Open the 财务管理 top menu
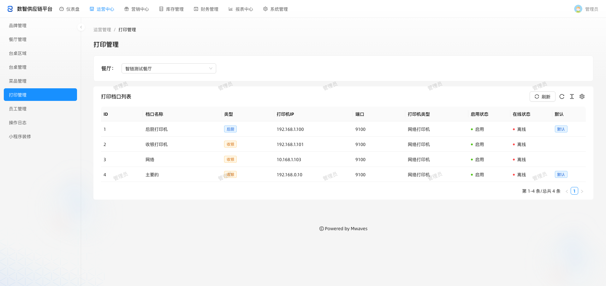606x286 pixels. [206, 9]
